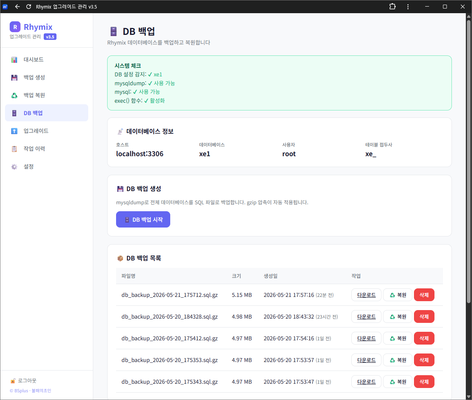This screenshot has height=400, width=472.
Task: Click the exec() 함수 활성화 status line
Action: 140,101
